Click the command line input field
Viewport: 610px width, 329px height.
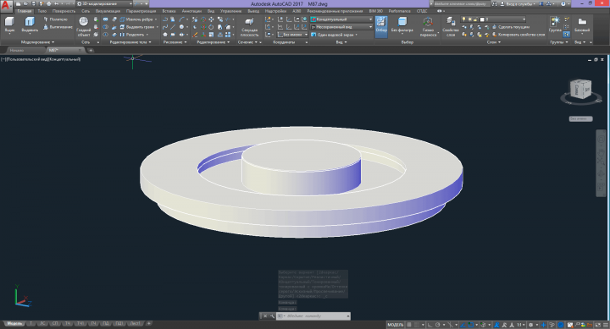(x=314, y=316)
